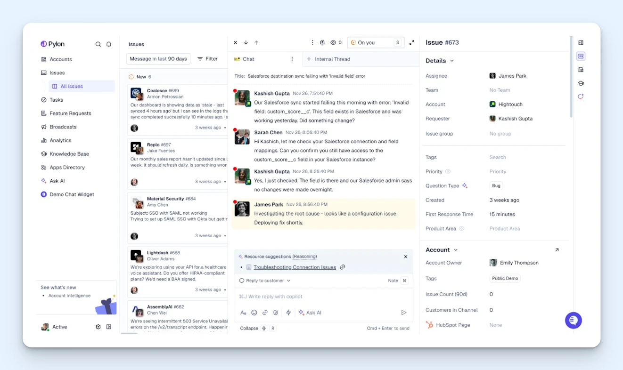This screenshot has height=370, width=623.
Task: Click the insert link icon in composer
Action: (x=265, y=313)
